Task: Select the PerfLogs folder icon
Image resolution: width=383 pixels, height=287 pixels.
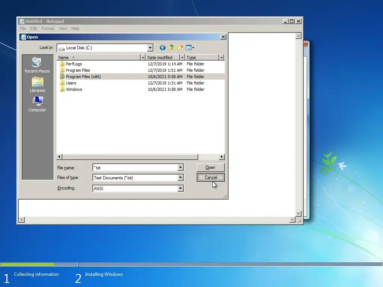Action: pos(62,64)
